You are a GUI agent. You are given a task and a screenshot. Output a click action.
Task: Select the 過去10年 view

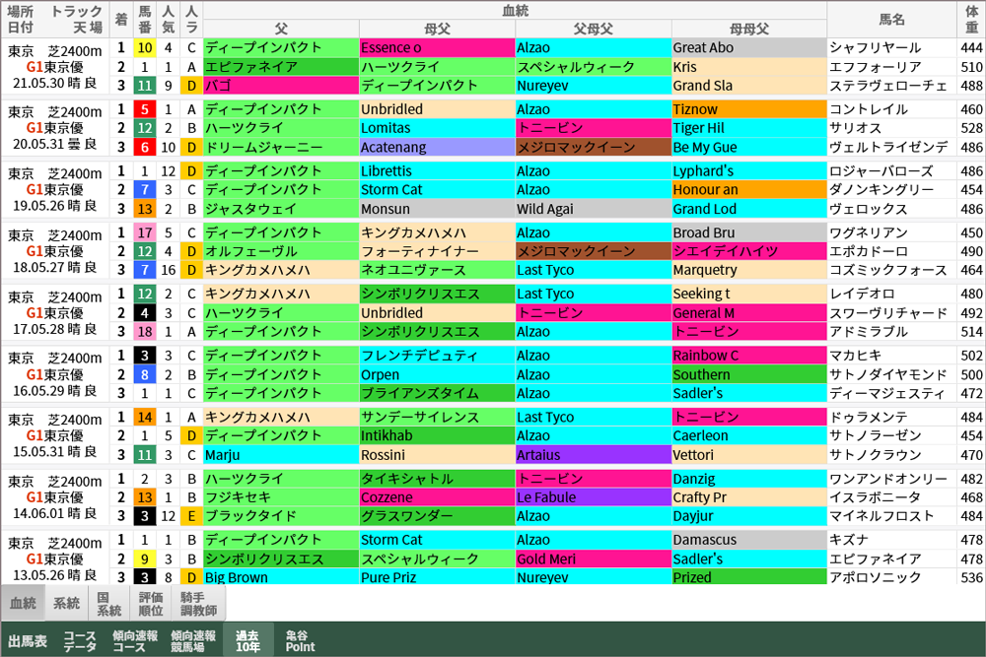[249, 641]
